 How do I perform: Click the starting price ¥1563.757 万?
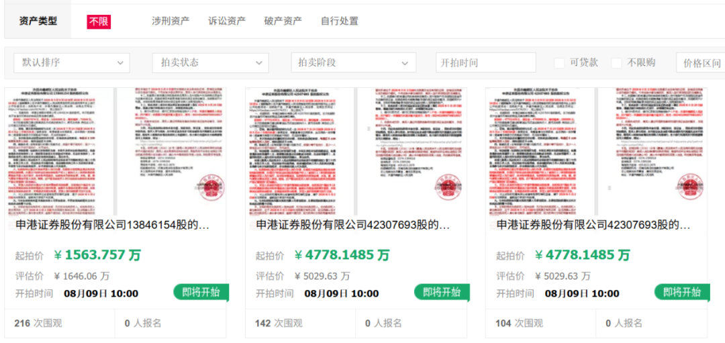97,254
